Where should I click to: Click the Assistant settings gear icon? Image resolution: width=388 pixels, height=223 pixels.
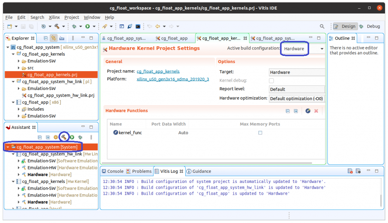(x=56, y=137)
